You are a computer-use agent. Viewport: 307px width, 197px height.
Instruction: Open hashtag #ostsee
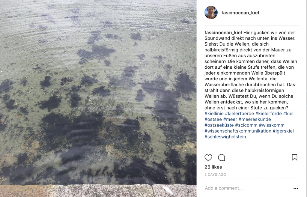pyautogui.click(x=213, y=119)
